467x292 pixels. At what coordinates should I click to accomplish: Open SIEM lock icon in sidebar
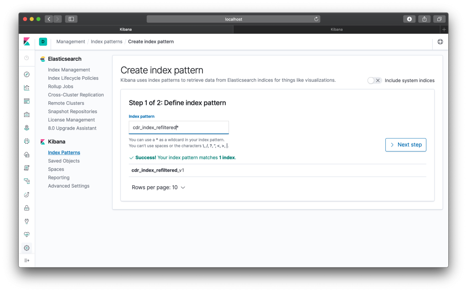pos(27,208)
